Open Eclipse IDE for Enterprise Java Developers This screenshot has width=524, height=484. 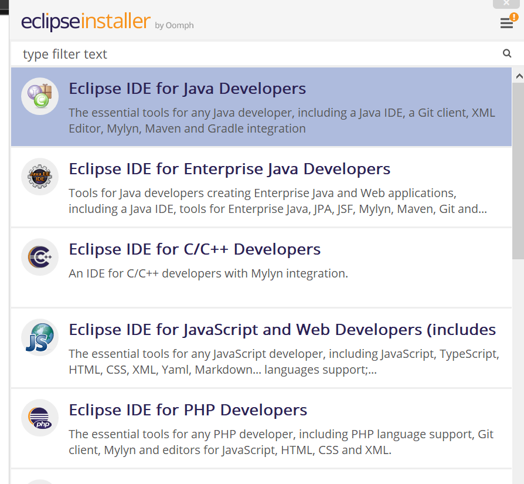coord(229,169)
